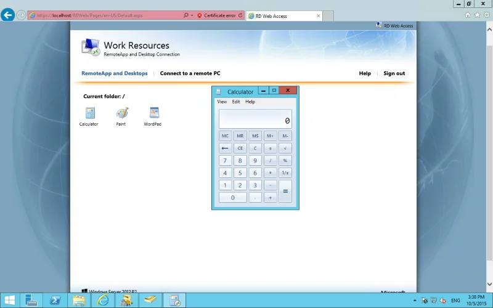
Task: Refresh the page using the address bar icon
Action: coord(240,15)
